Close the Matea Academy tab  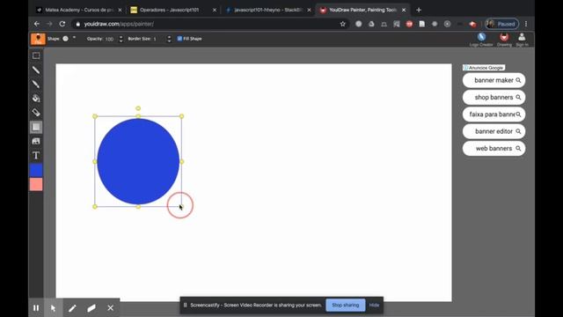coord(120,10)
